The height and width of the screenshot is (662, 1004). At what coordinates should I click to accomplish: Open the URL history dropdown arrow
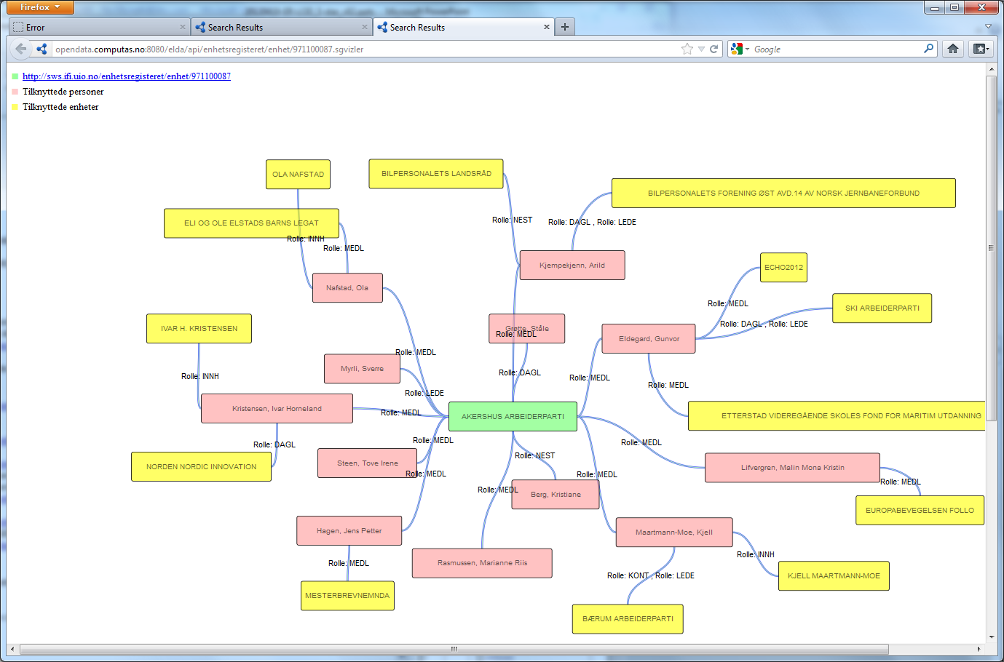point(701,49)
